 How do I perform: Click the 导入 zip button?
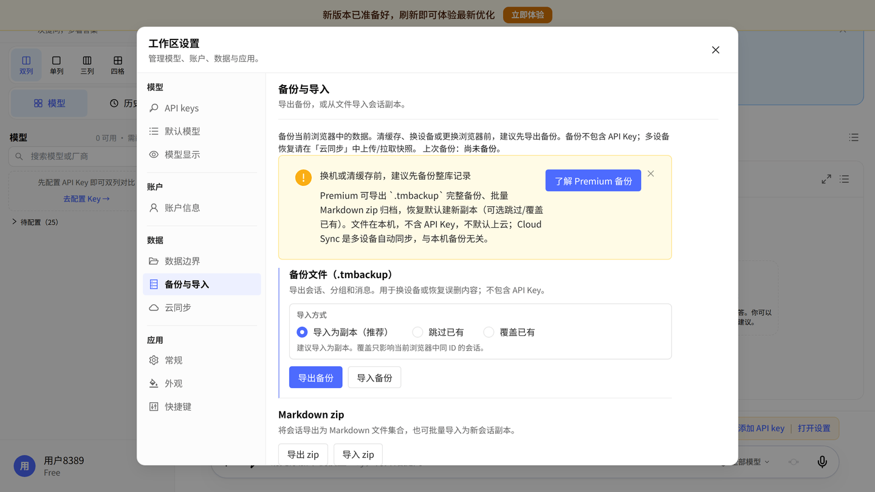tap(358, 454)
